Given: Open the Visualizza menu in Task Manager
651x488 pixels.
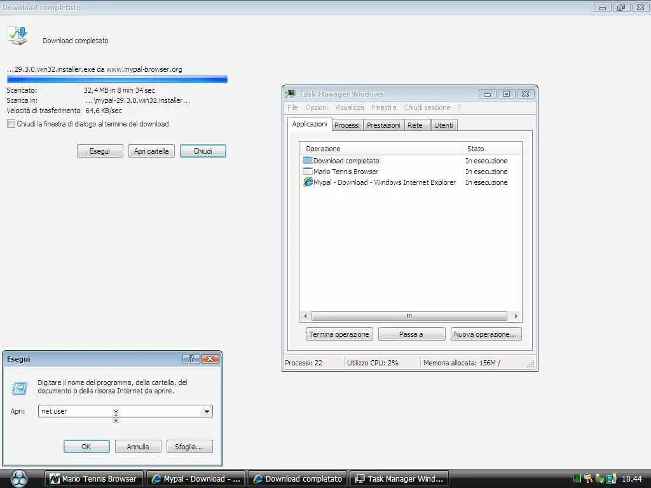Looking at the screenshot, I should pos(349,107).
